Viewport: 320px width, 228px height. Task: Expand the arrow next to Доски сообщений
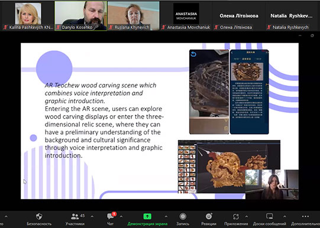click(x=285, y=216)
